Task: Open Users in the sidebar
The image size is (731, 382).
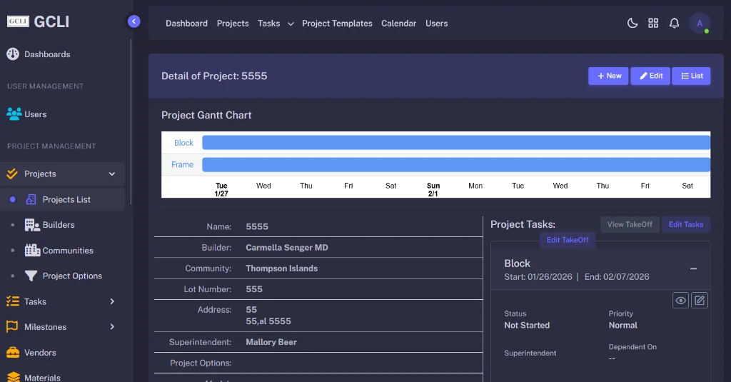Action: click(26, 114)
